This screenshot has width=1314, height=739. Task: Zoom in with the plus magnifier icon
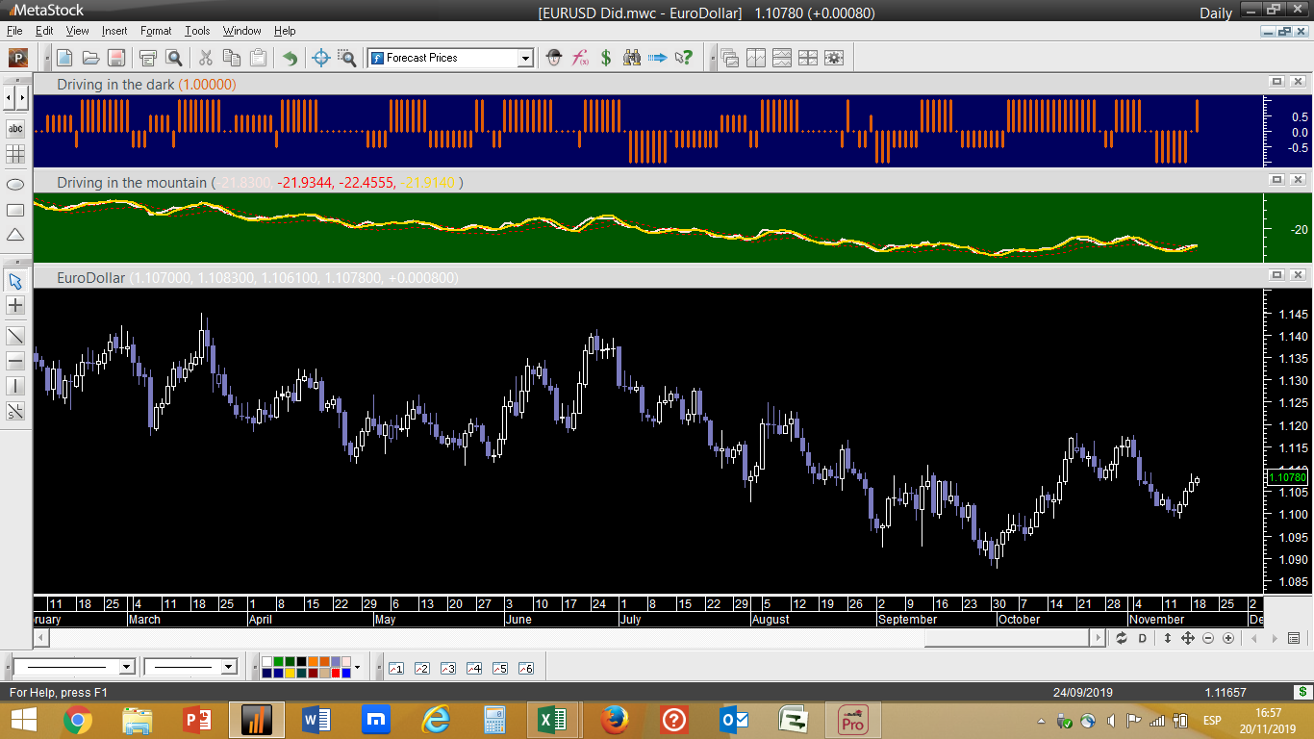click(x=1228, y=639)
